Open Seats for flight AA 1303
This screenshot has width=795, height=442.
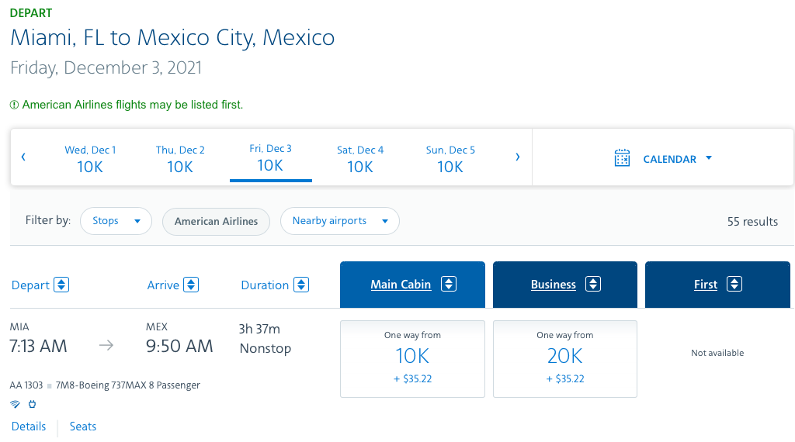coord(82,426)
